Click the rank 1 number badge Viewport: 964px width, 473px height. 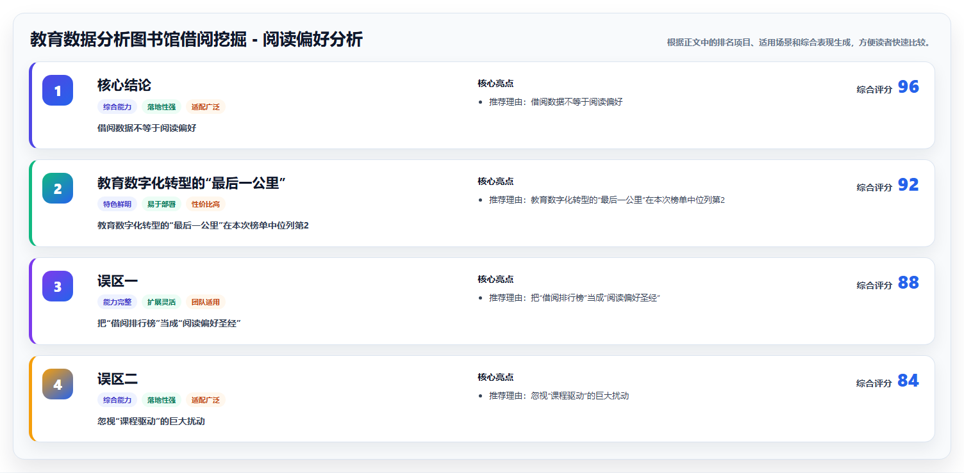click(x=58, y=90)
